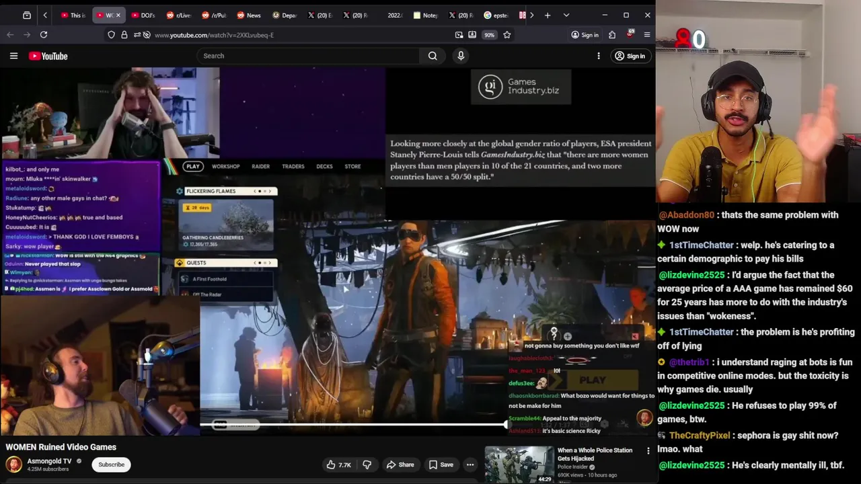Open the browser extensions puzzle icon
Screen dimensions: 861x484
point(612,35)
